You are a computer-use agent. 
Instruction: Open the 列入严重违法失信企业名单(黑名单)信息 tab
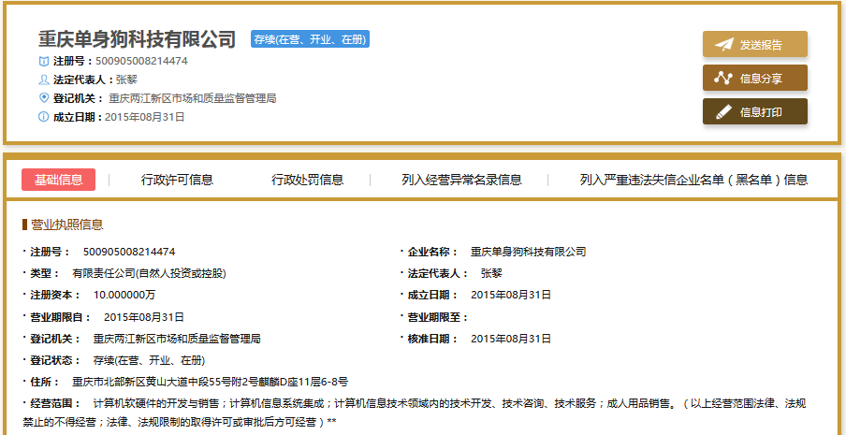click(x=693, y=180)
